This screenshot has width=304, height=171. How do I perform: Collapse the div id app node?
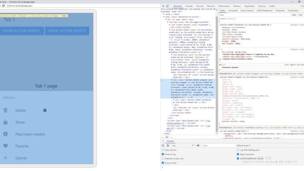tap(166, 19)
